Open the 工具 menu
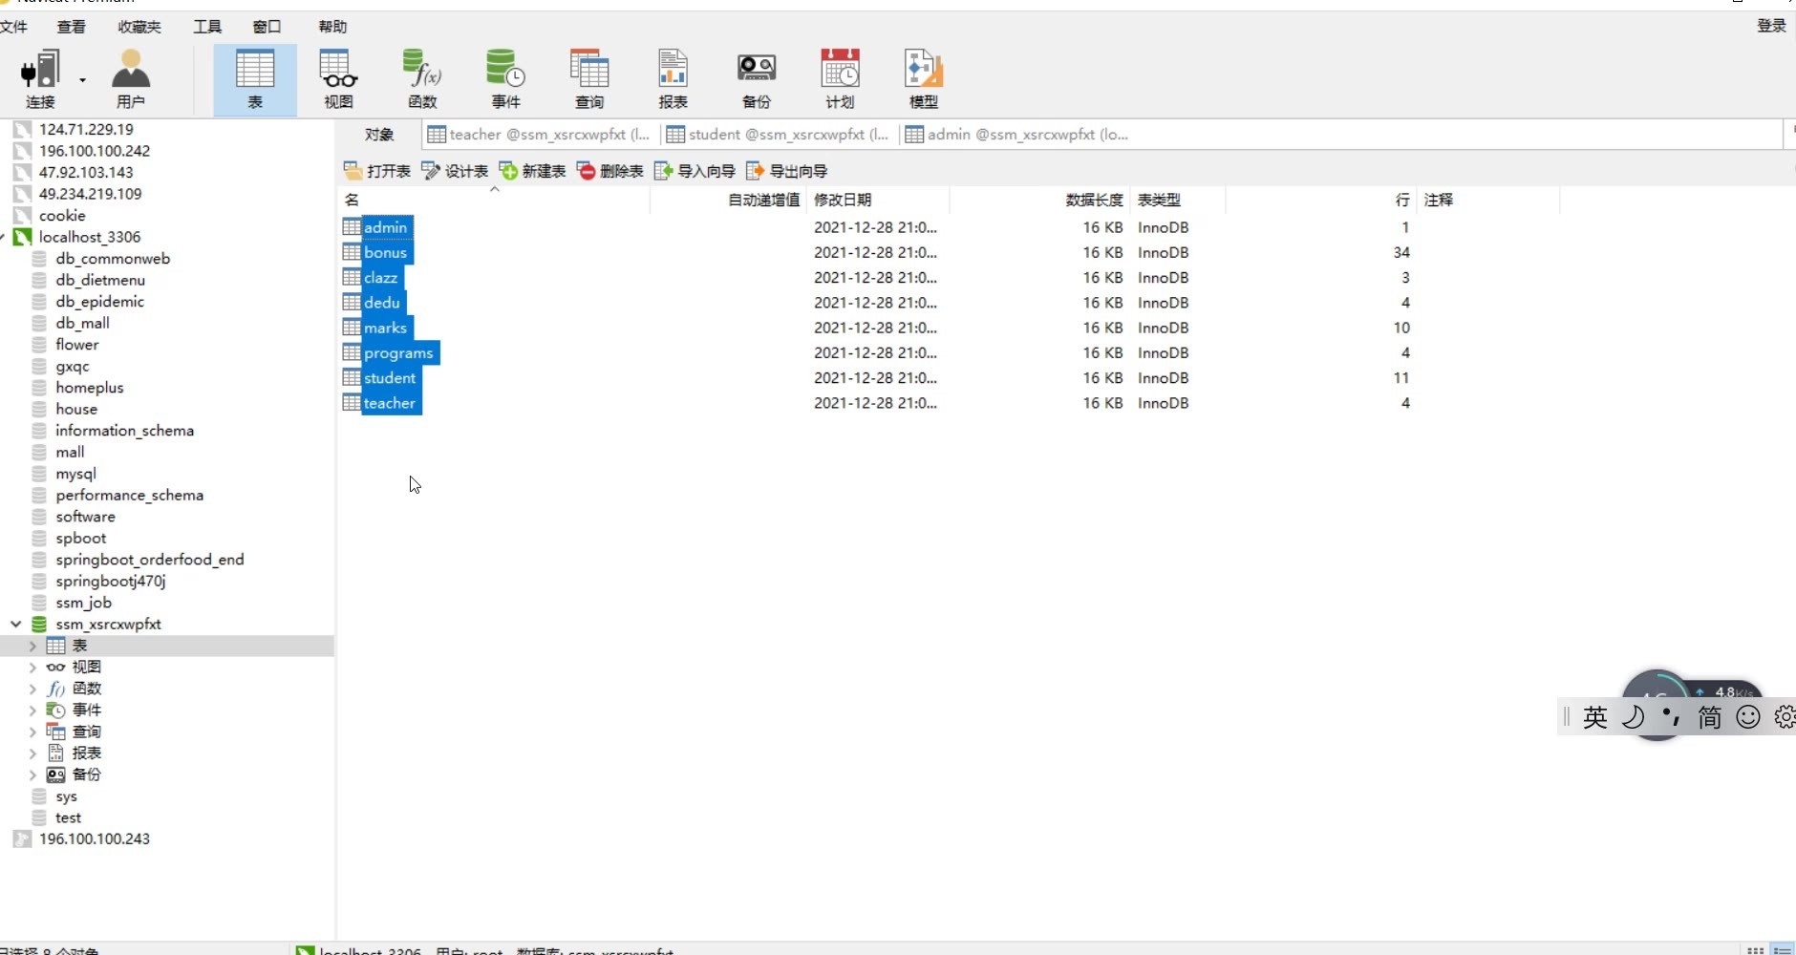Screen dimensions: 1796x955 (207, 26)
